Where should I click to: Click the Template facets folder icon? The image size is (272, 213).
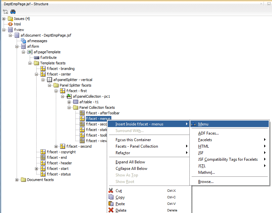point(37,63)
